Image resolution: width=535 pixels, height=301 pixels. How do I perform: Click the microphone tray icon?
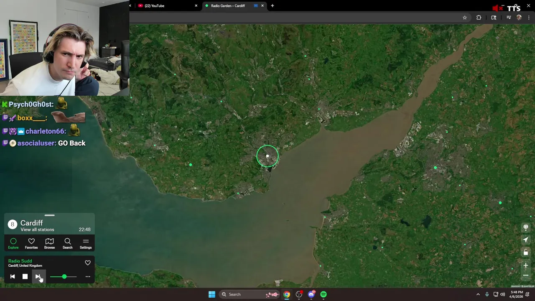487,294
